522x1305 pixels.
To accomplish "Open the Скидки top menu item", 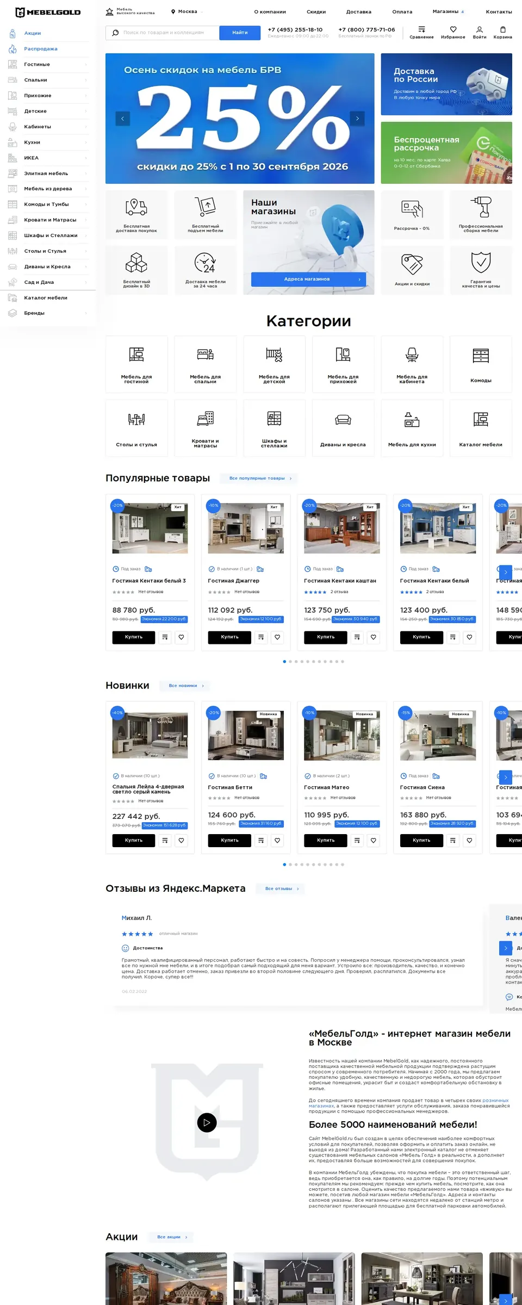I will click(x=316, y=11).
